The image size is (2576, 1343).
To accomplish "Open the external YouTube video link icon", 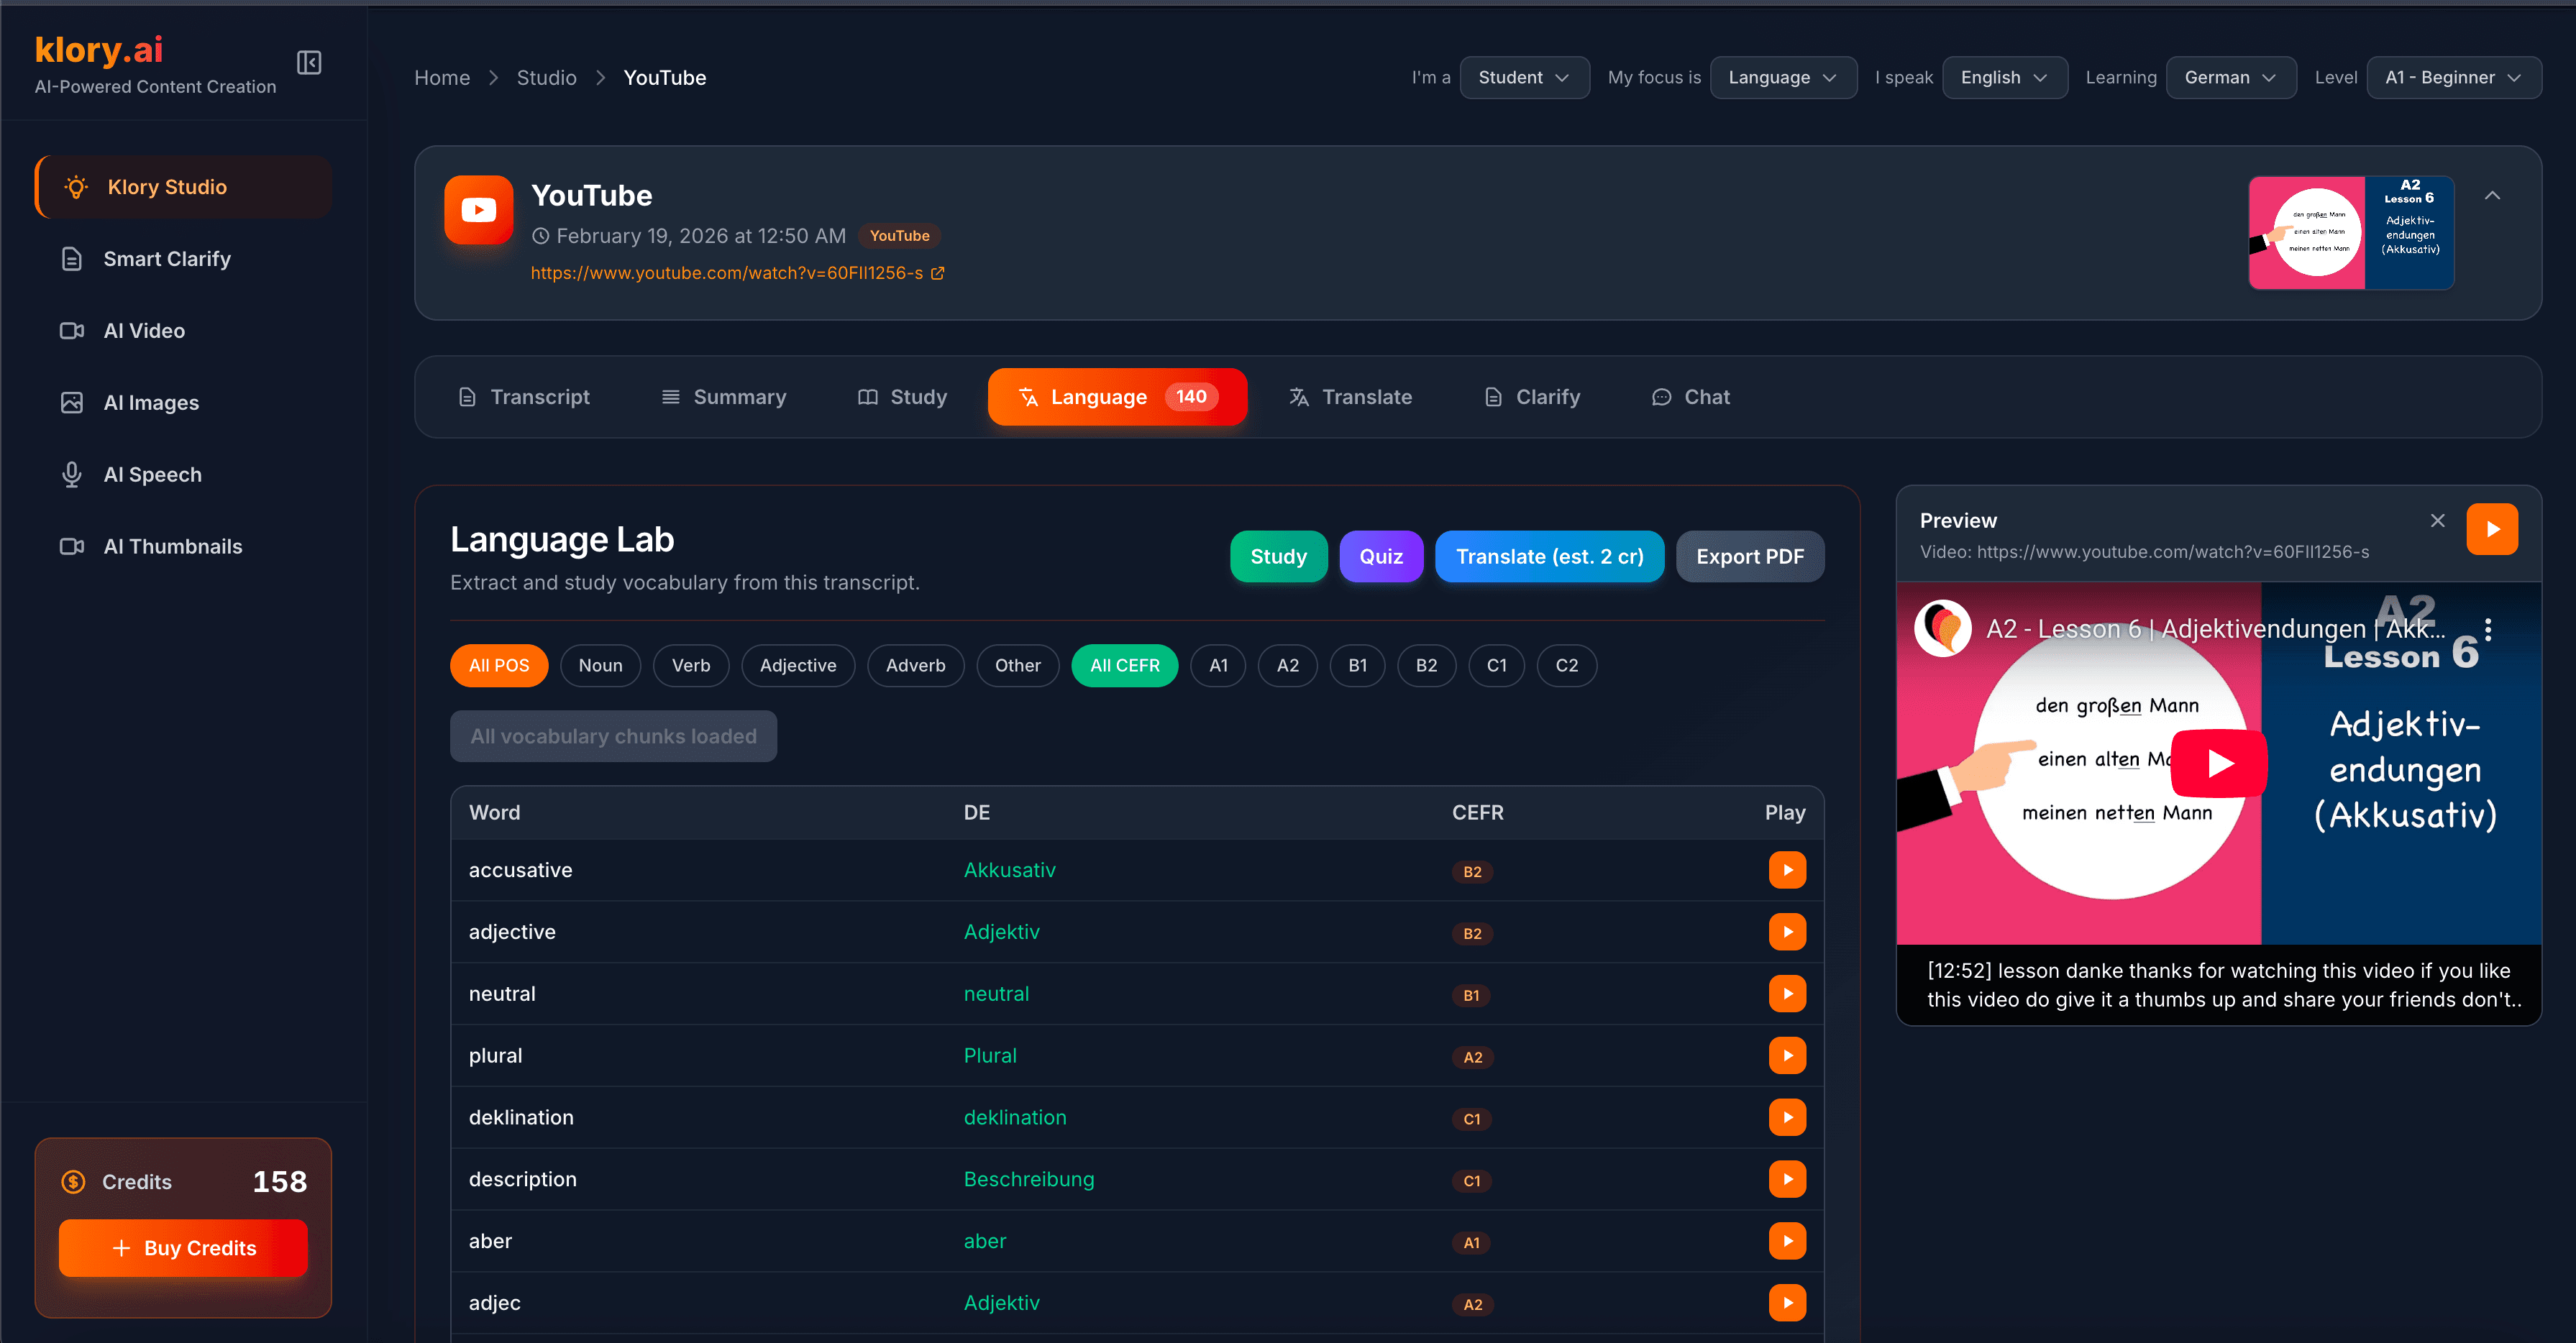I will pos(938,272).
